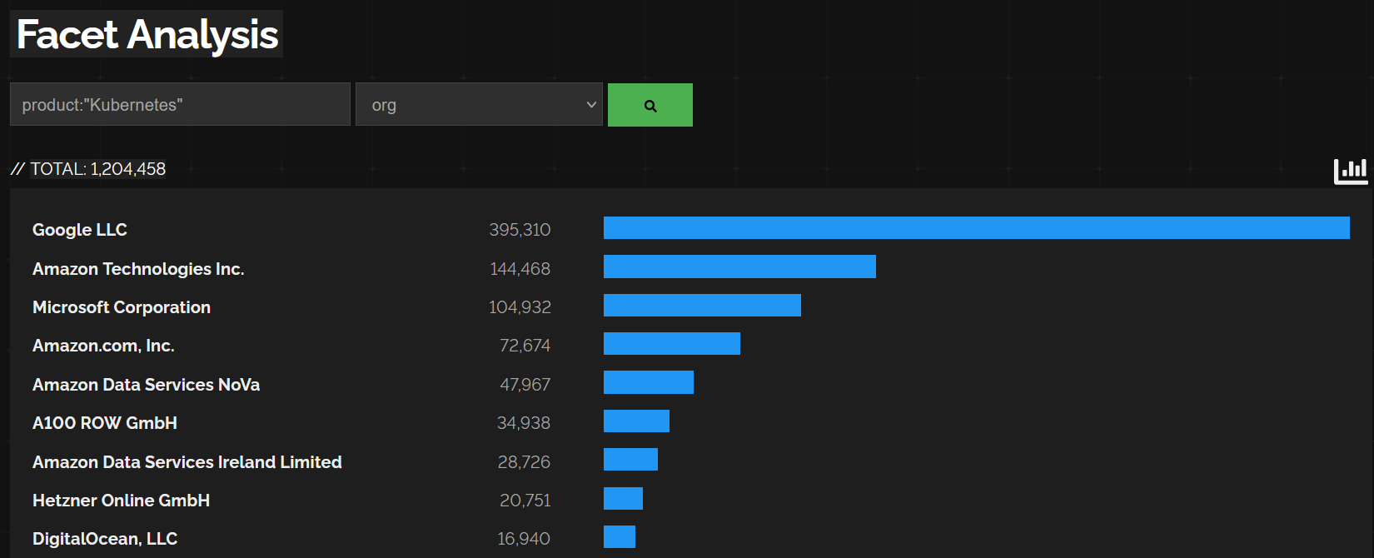Click the Google LLC blue bar
This screenshot has width=1374, height=558.
click(976, 228)
